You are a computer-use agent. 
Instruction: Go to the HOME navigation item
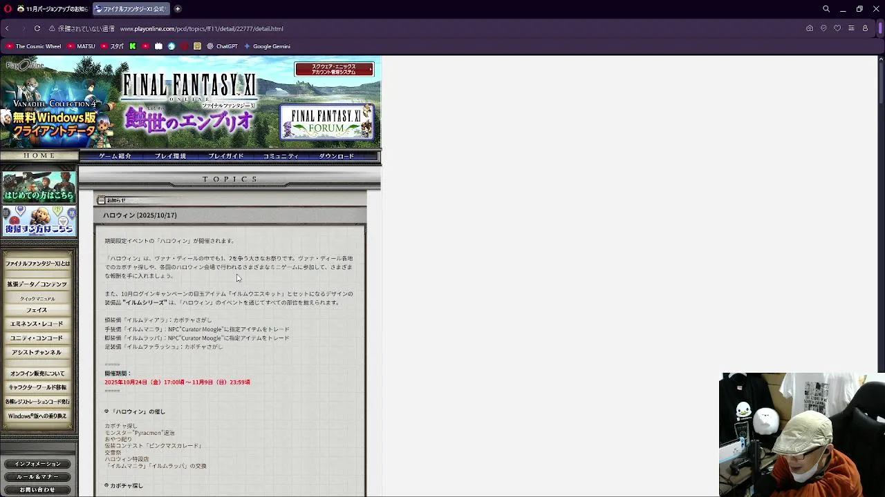[x=39, y=156]
